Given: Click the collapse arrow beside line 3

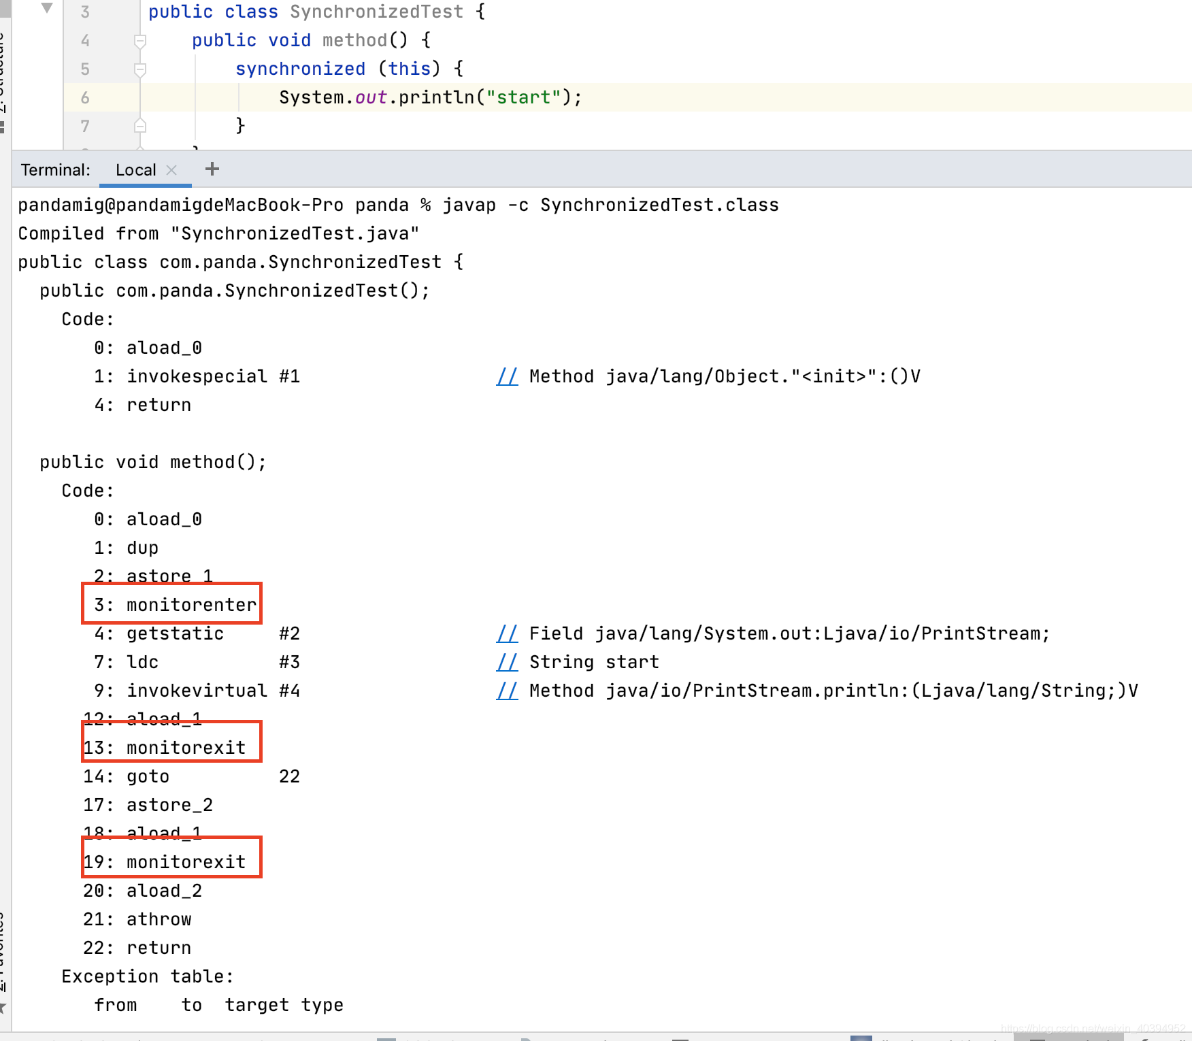Looking at the screenshot, I should pyautogui.click(x=47, y=8).
